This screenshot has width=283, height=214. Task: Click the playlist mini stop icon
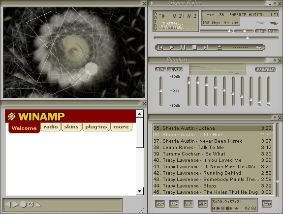pos(227,208)
